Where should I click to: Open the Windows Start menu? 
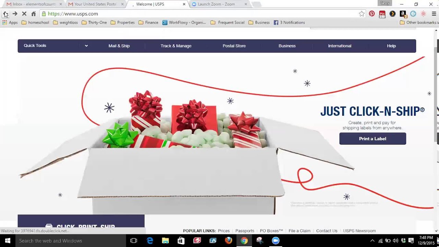pyautogui.click(x=7, y=241)
